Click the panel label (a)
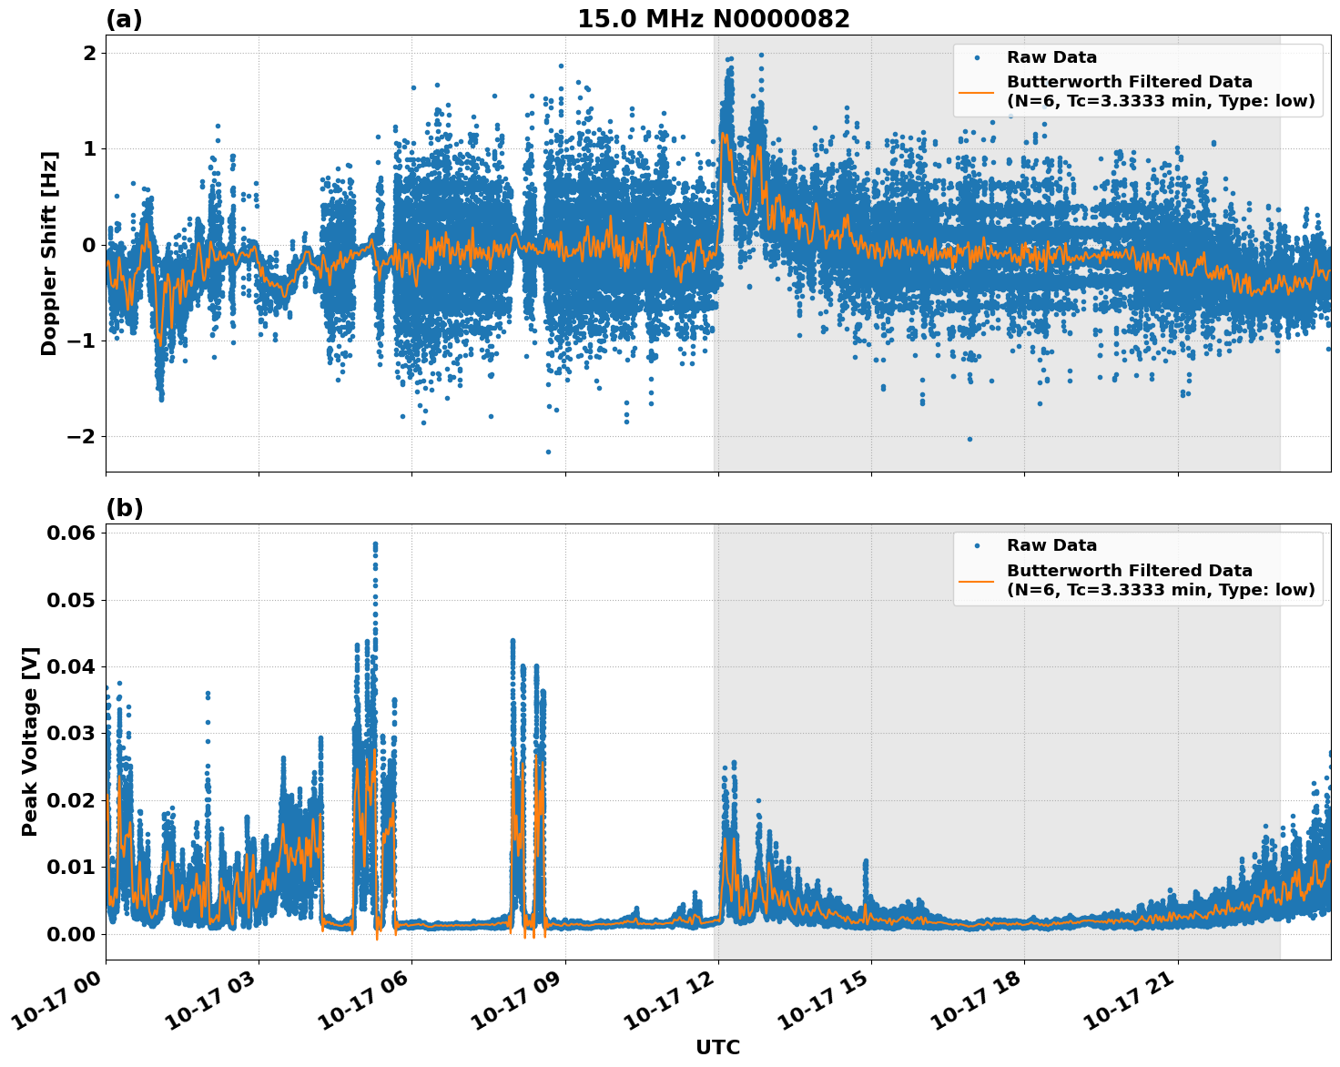The height and width of the screenshot is (1067, 1340). [x=124, y=19]
